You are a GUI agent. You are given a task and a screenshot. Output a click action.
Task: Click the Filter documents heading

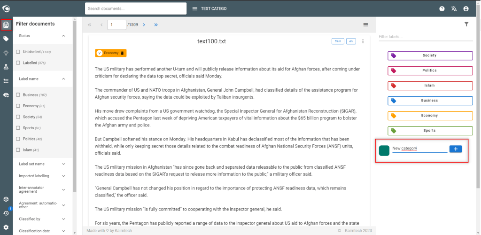[x=35, y=23]
